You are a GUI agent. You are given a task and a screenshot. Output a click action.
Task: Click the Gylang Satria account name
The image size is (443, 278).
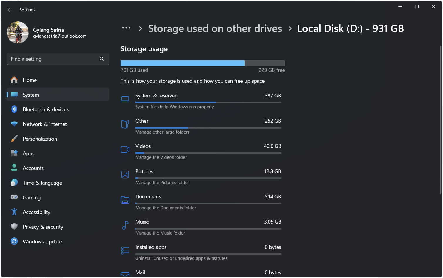pyautogui.click(x=48, y=30)
